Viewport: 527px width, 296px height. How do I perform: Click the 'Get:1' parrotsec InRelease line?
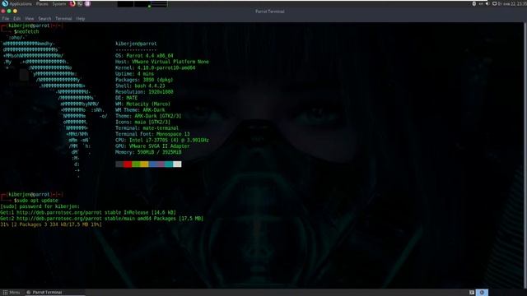[x=88, y=212]
